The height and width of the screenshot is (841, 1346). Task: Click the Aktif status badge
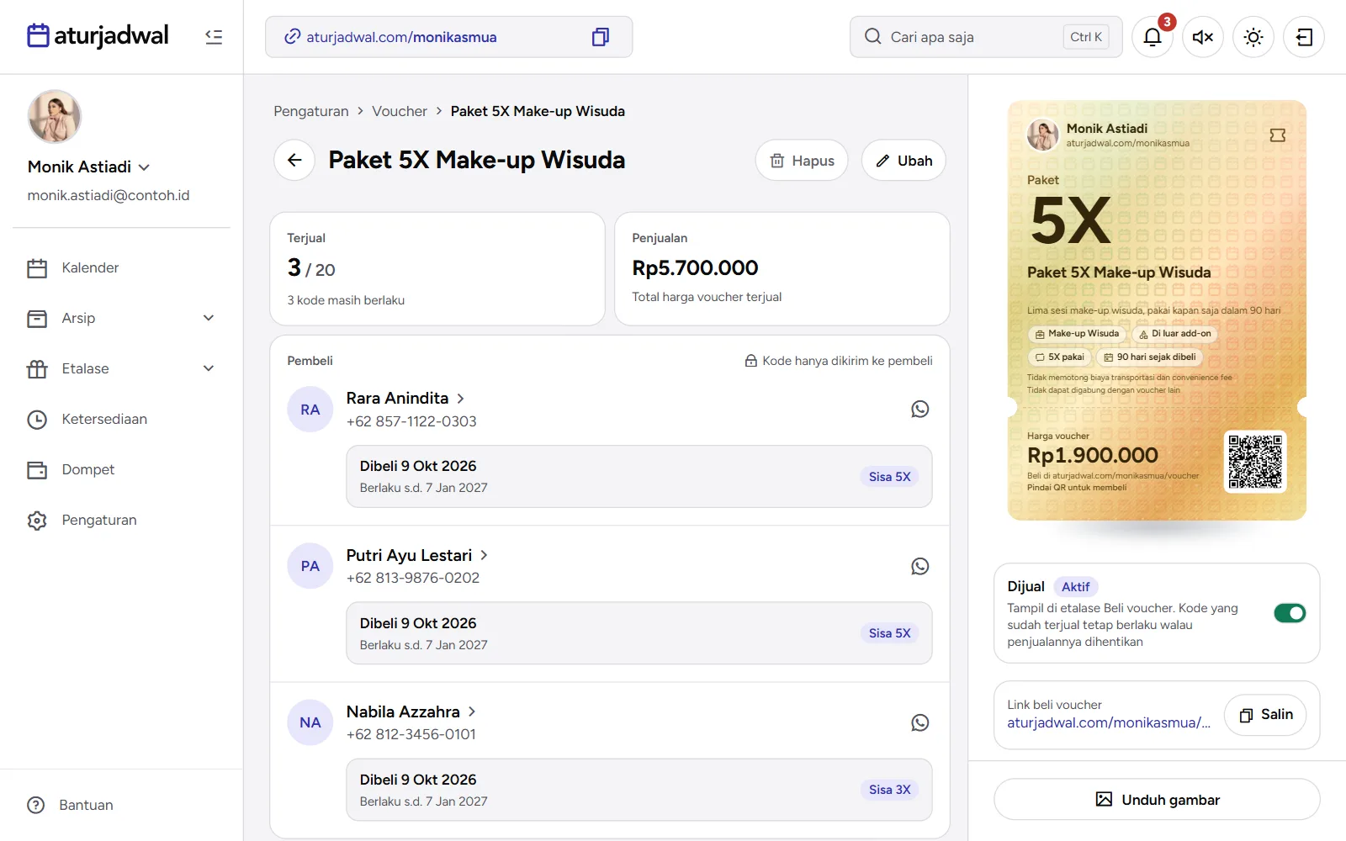click(1075, 587)
